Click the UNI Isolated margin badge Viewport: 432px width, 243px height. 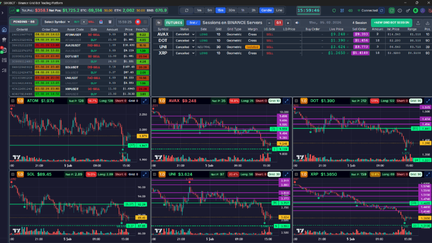tap(252, 47)
